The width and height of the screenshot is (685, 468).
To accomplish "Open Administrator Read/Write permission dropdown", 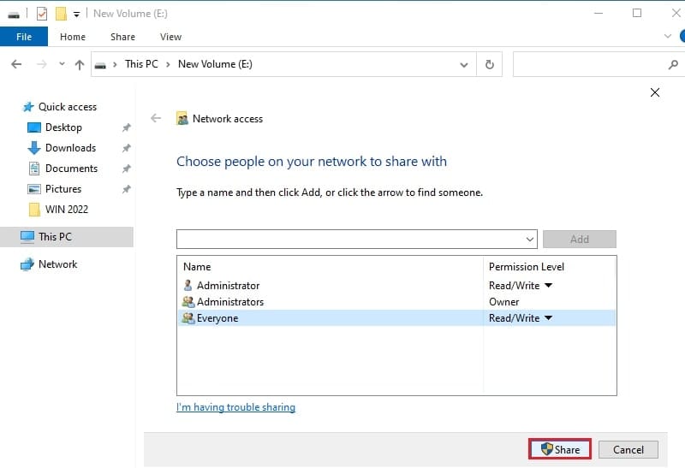I will 548,286.
